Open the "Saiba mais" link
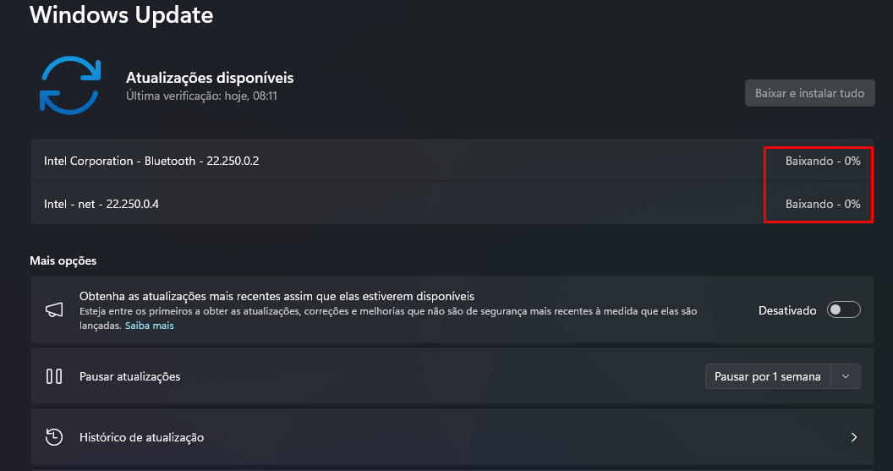Screen dimensions: 893x471 (150, 326)
